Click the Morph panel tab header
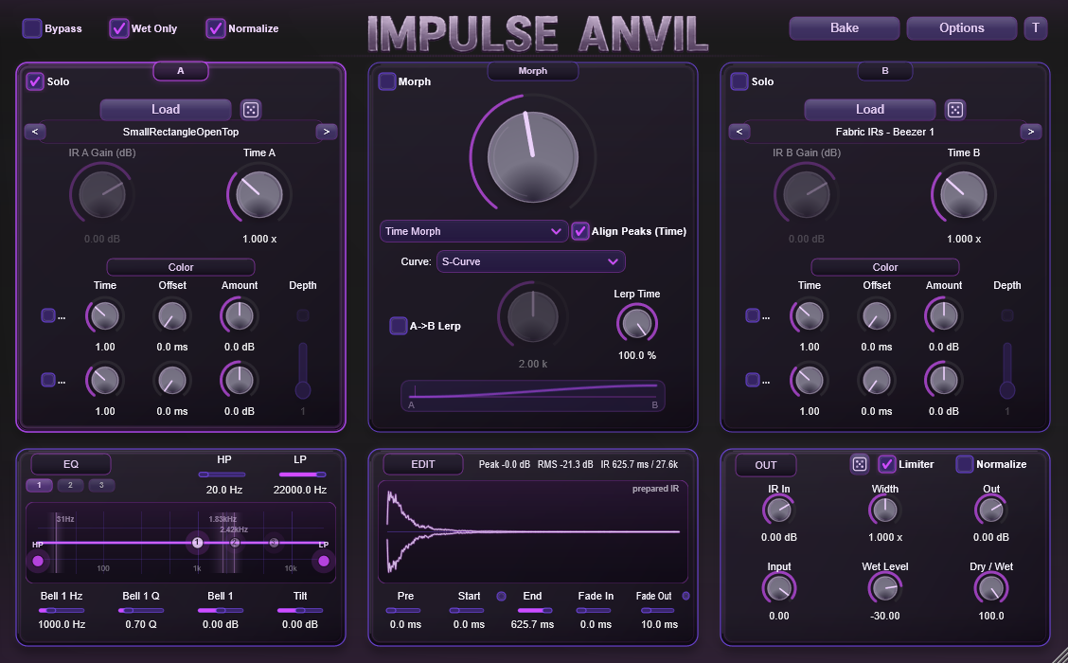The height and width of the screenshot is (663, 1068). pos(533,71)
